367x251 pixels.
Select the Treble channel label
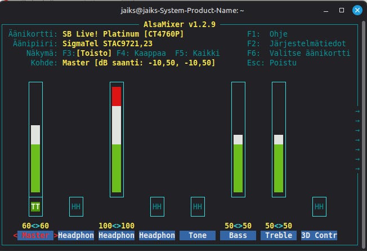click(x=279, y=235)
